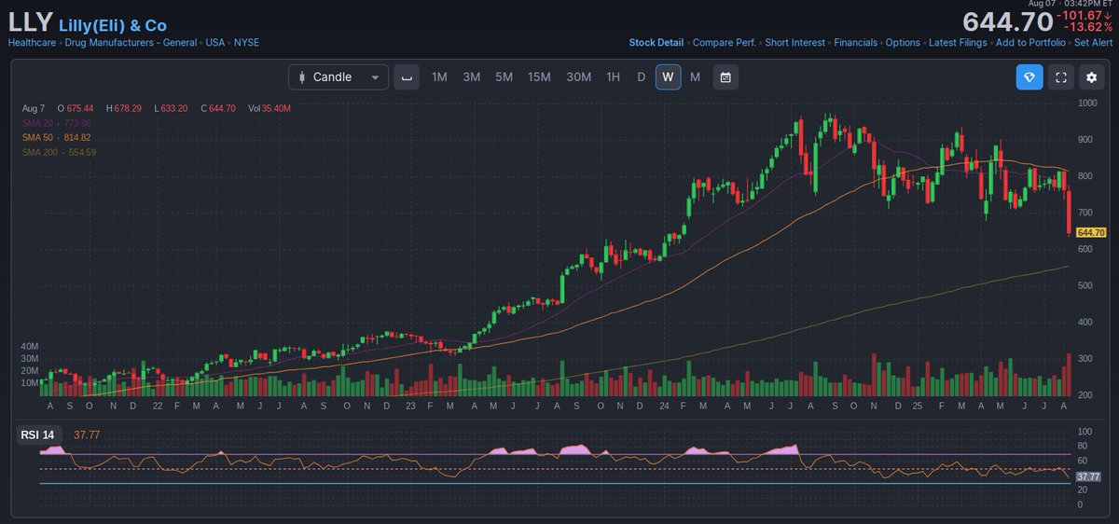Switch to the M monthly interval

[x=695, y=77]
